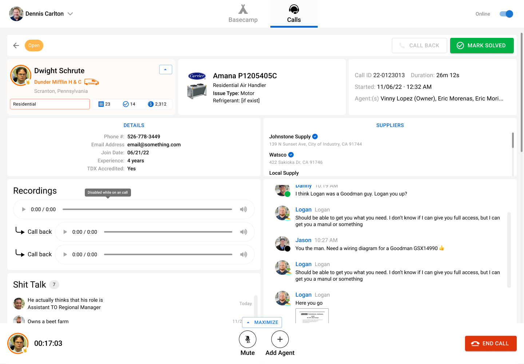Collapse Dwight Schrute's profile card
This screenshot has width=524, height=364.
166,70
